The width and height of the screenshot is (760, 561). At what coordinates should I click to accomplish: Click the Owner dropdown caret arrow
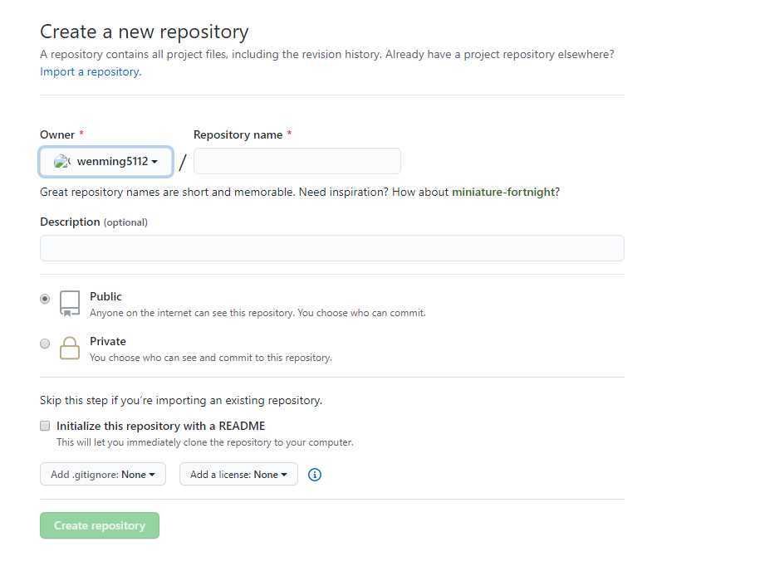point(154,162)
